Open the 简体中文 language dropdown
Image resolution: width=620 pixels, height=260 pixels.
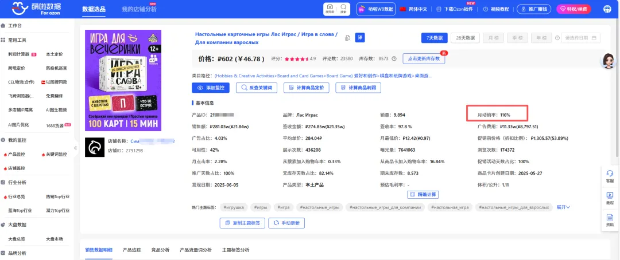tap(413, 9)
